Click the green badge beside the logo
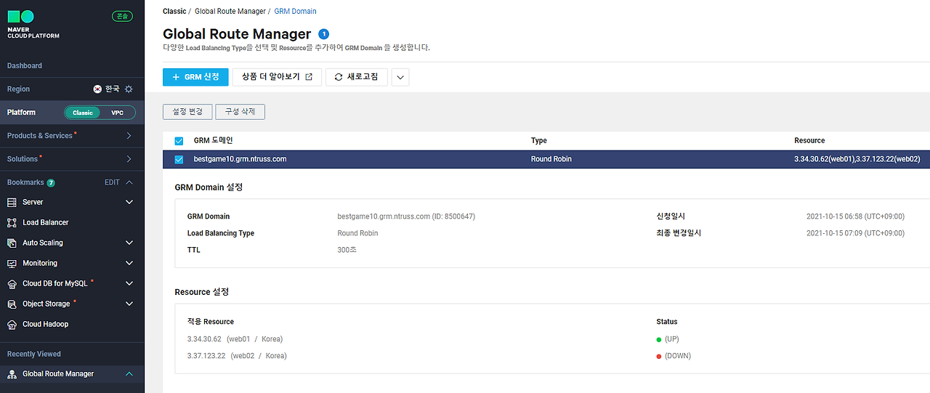930x393 pixels. click(x=122, y=16)
